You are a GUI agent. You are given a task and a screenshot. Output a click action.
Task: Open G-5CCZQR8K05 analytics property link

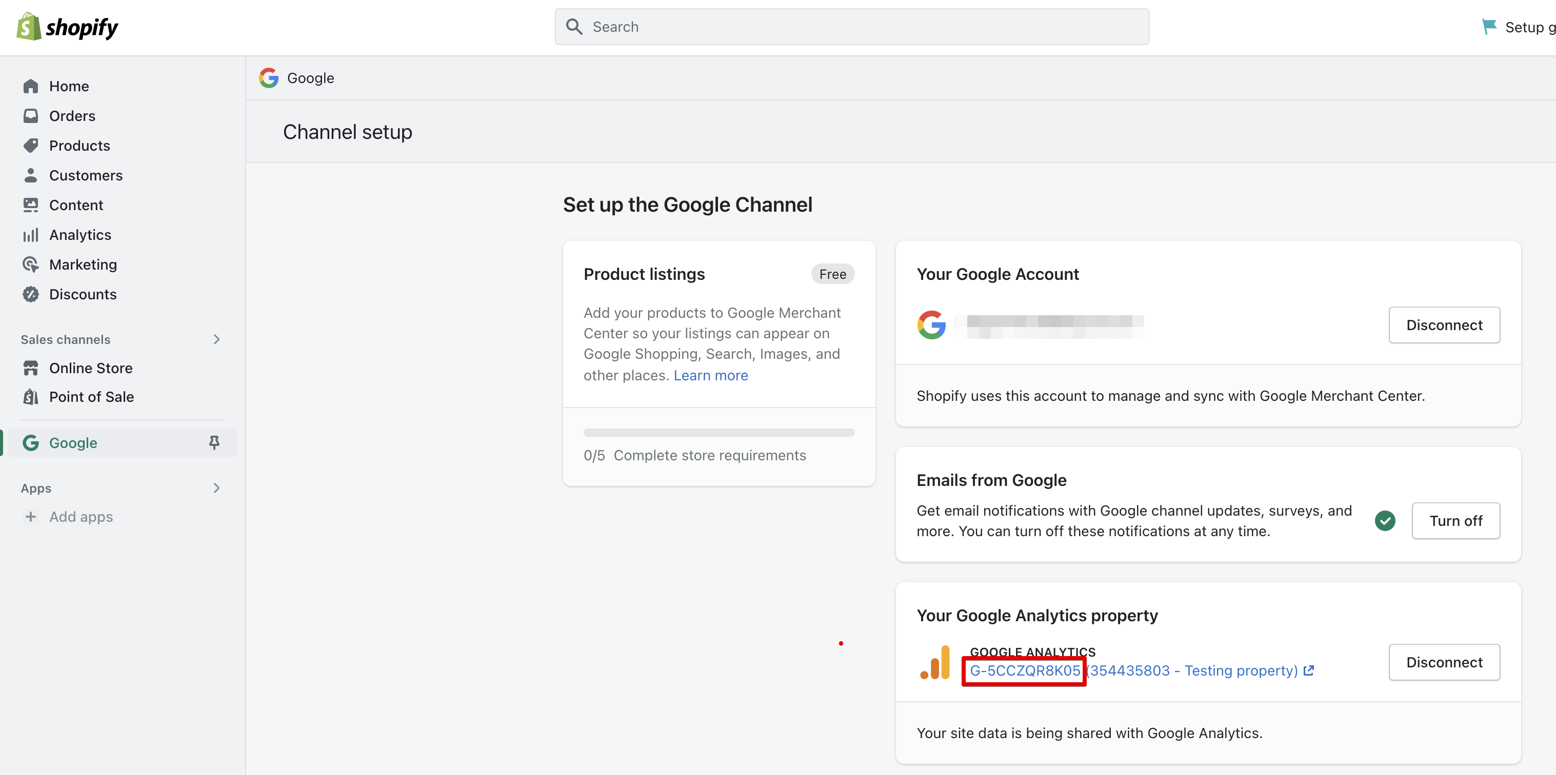coord(1025,670)
